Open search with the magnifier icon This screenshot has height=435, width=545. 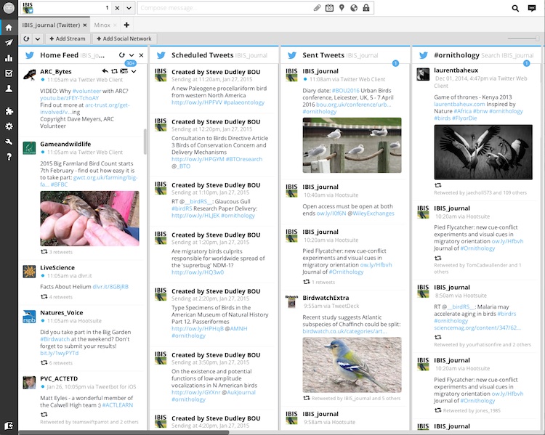tap(515, 8)
